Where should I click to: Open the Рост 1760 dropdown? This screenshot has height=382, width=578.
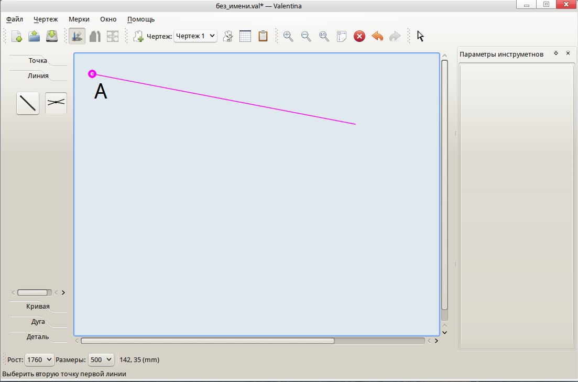click(x=39, y=359)
